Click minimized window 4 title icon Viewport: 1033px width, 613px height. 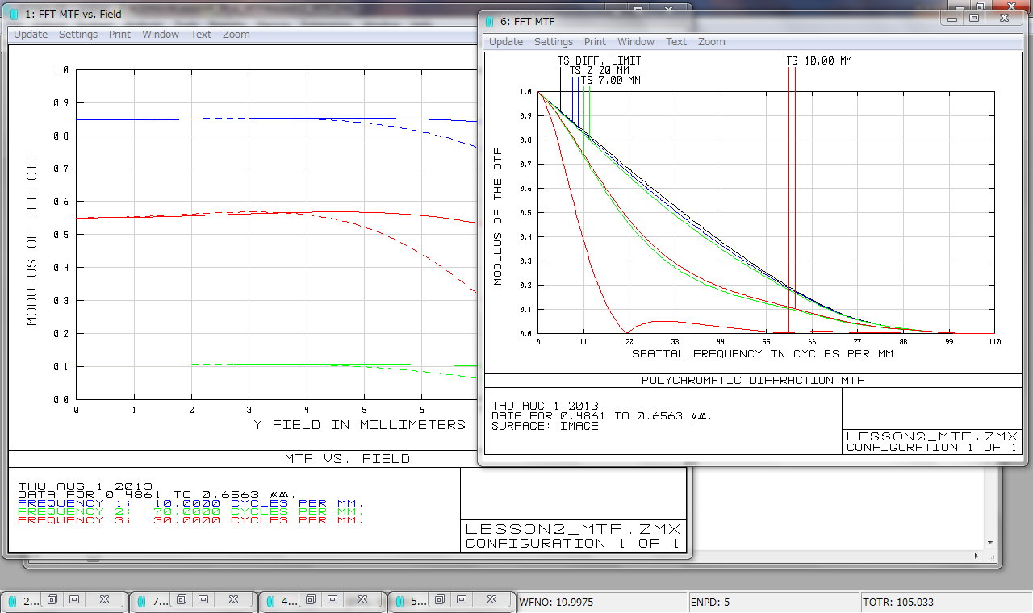click(x=270, y=601)
